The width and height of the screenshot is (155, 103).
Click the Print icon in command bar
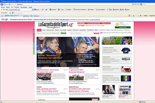(x=140, y=15)
